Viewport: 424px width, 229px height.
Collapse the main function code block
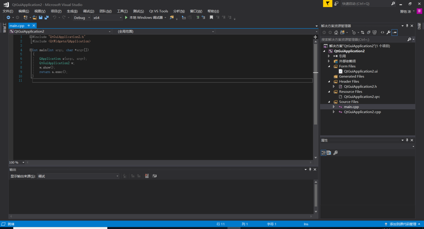click(x=31, y=50)
